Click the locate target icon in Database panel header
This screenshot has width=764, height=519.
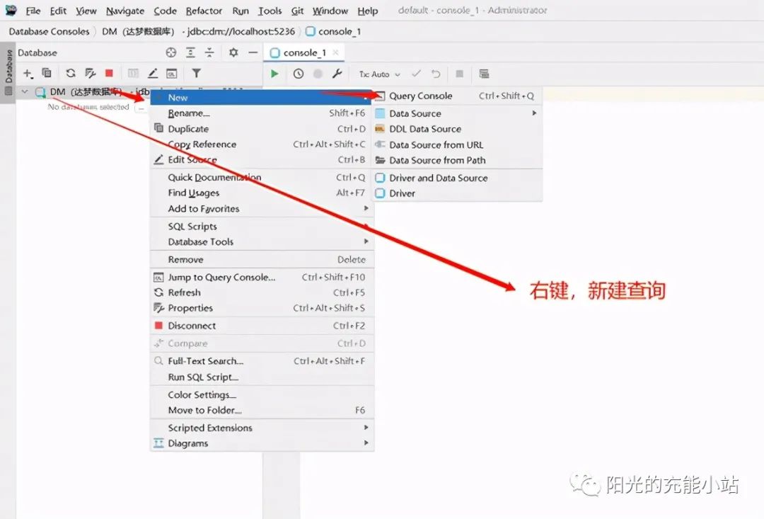click(171, 52)
